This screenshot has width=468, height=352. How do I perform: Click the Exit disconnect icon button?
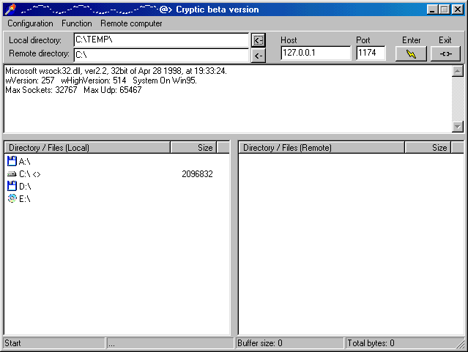445,54
